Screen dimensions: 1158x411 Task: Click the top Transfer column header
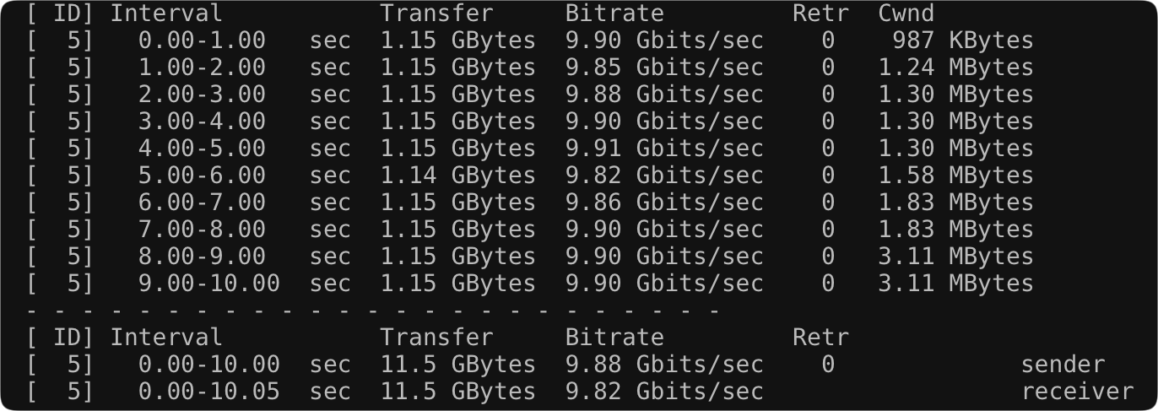click(x=436, y=14)
